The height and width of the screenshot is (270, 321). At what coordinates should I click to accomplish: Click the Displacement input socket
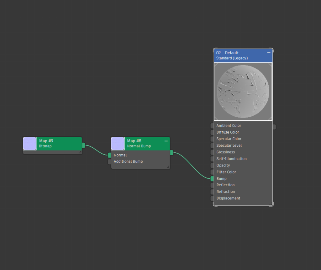point(212,199)
